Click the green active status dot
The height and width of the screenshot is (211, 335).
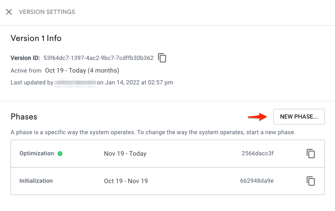(60, 154)
